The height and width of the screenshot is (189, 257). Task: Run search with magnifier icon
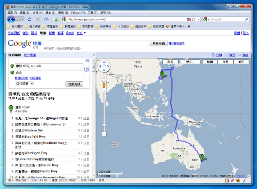(246, 19)
